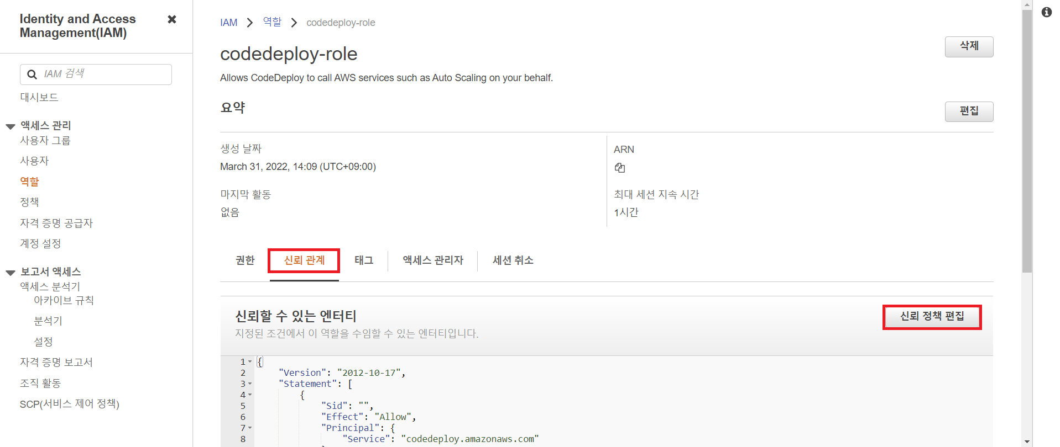Open 조직 활동
This screenshot has height=447, width=1060.
pos(40,383)
